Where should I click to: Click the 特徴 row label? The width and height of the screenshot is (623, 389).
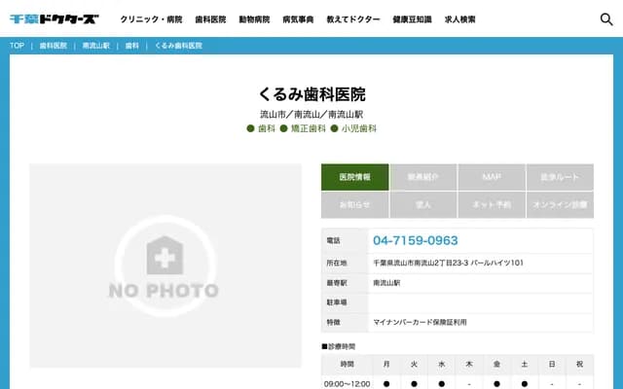[x=333, y=322]
